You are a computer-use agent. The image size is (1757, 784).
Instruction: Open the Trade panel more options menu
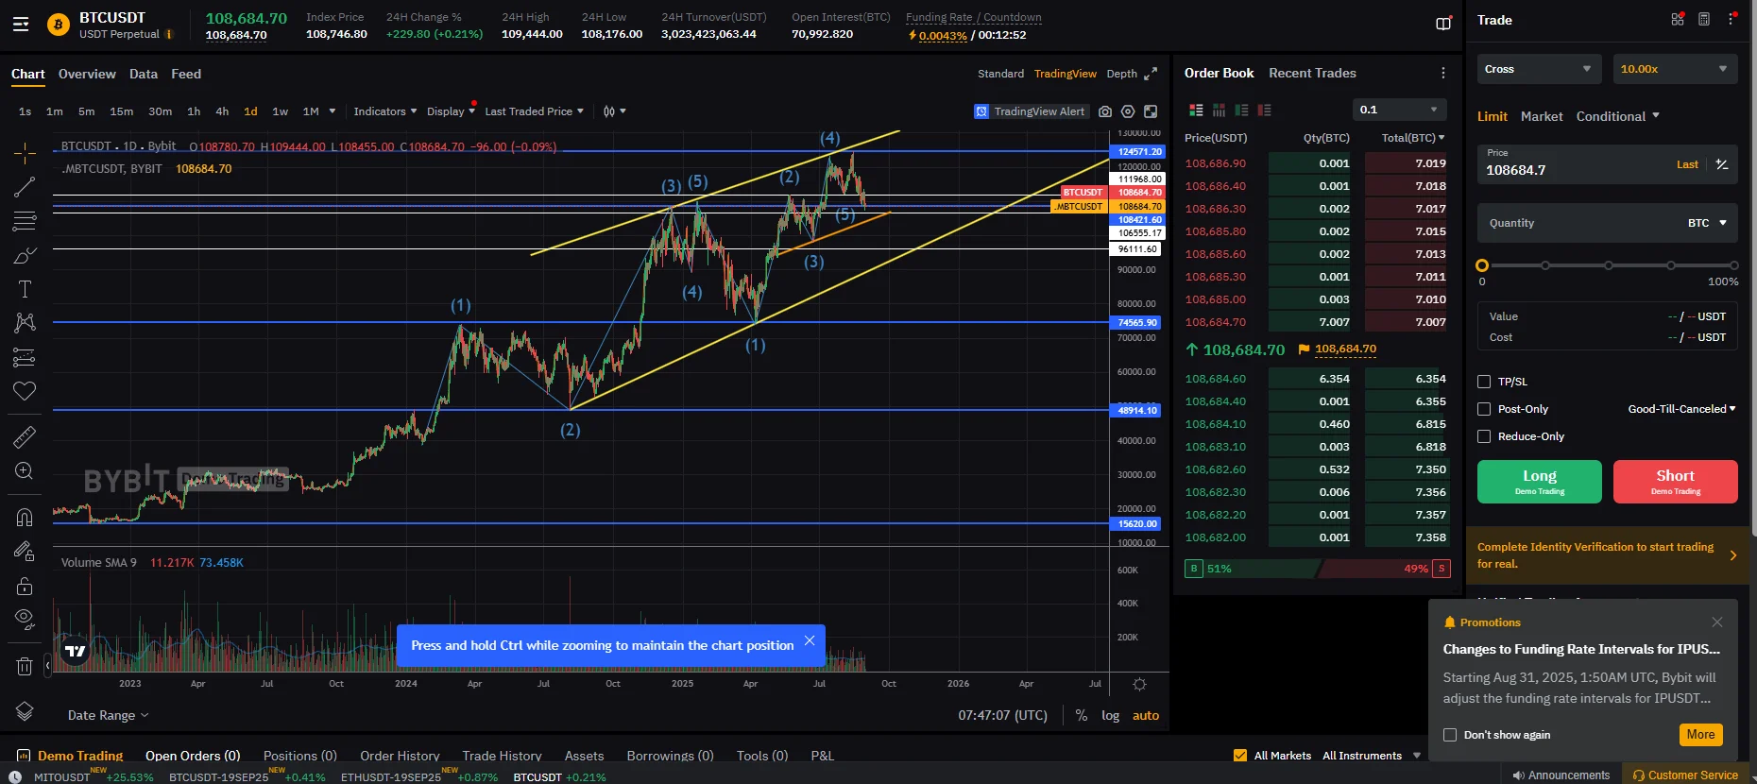[x=1731, y=19]
